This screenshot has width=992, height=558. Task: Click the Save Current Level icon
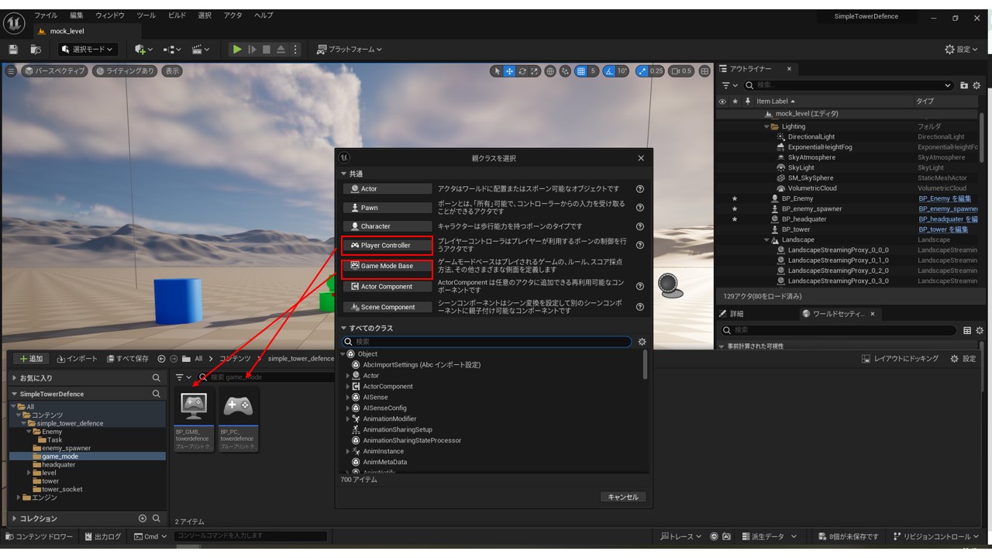coord(13,49)
